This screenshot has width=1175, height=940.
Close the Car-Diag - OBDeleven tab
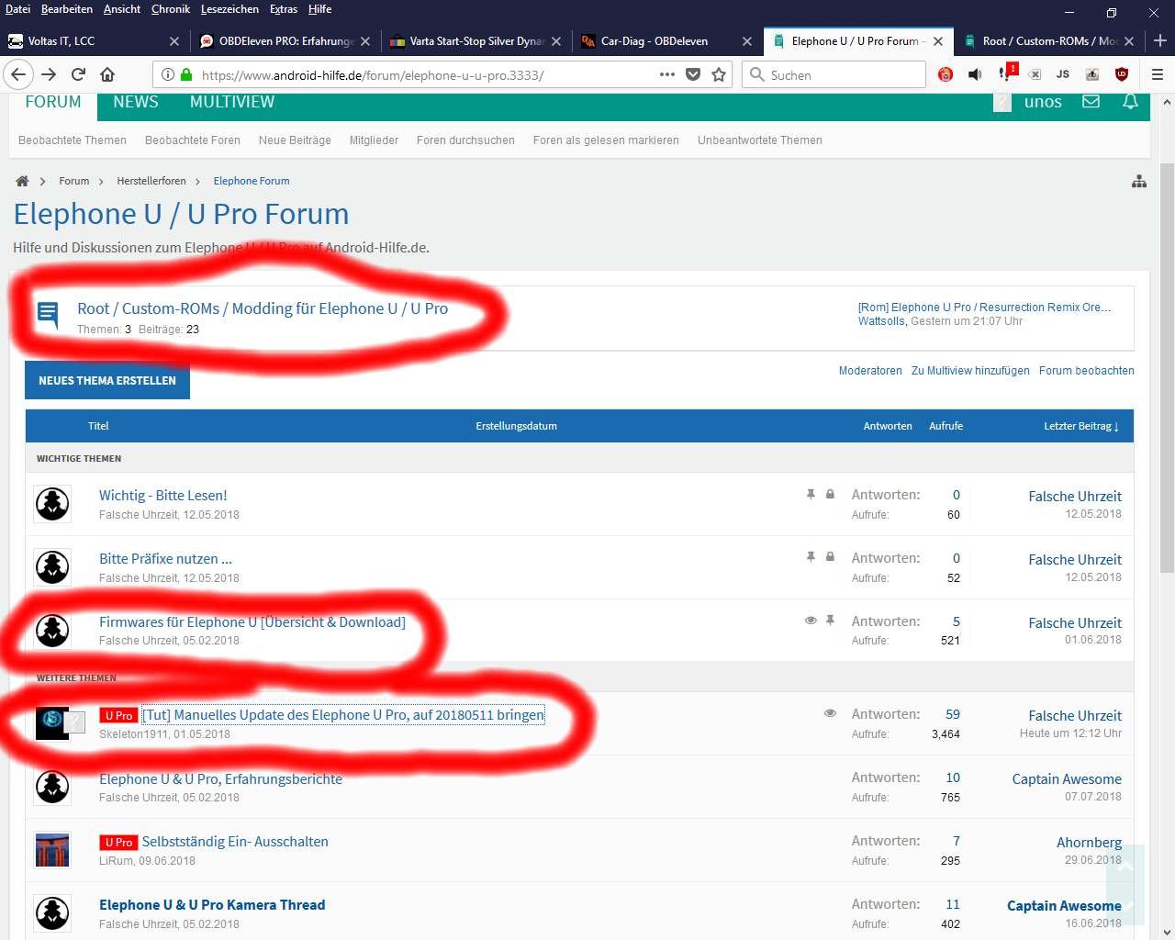747,41
